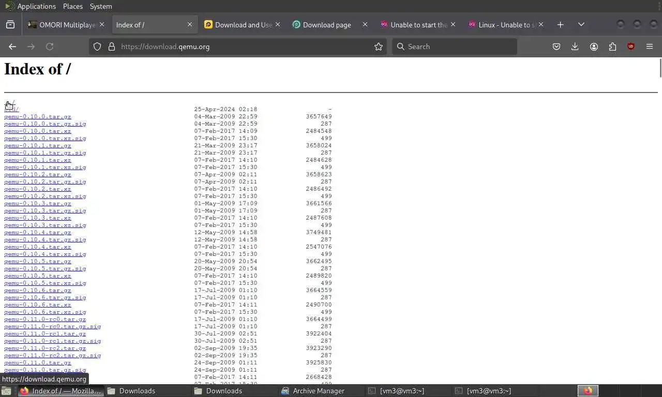Download qemu-0.10.5.tar.xz.sig
Screen dimensions: 662x397
(x=45, y=283)
